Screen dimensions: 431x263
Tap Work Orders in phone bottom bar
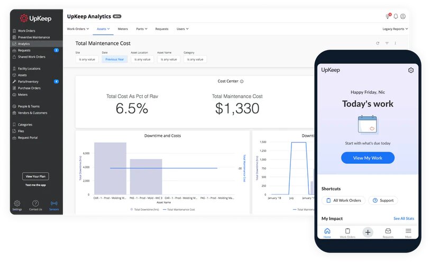pos(347,233)
